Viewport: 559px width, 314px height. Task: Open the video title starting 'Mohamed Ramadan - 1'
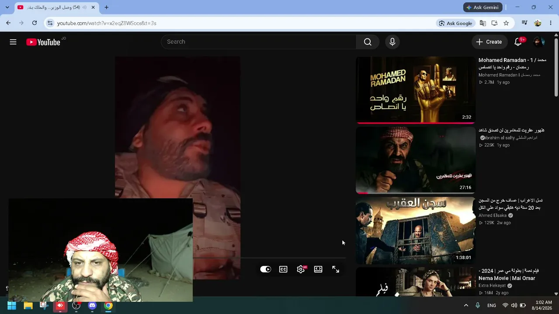(x=512, y=64)
